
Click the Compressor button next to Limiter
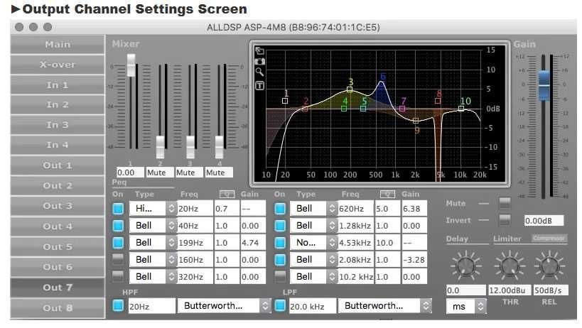point(549,238)
